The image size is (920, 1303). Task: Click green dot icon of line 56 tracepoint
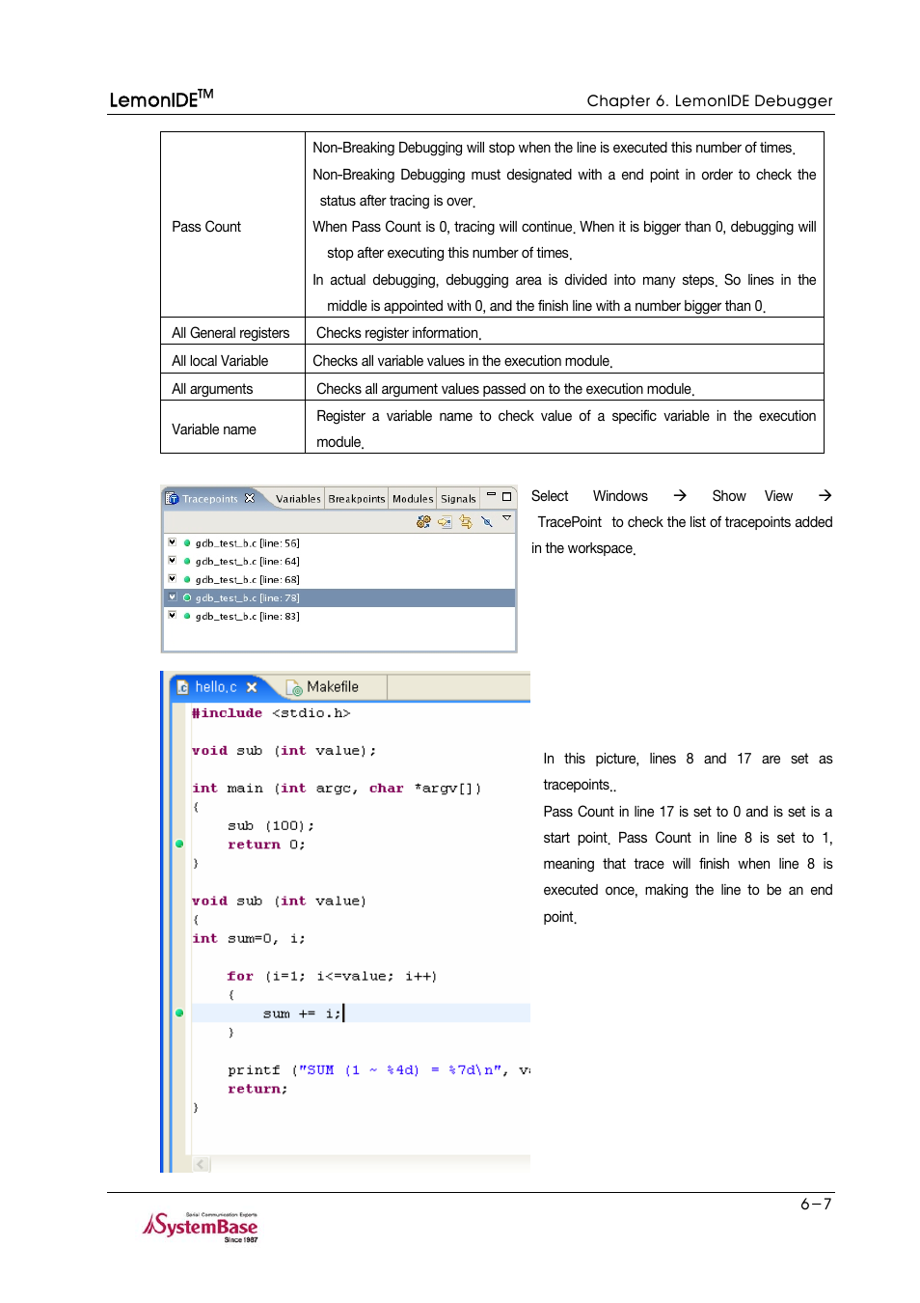click(x=187, y=543)
